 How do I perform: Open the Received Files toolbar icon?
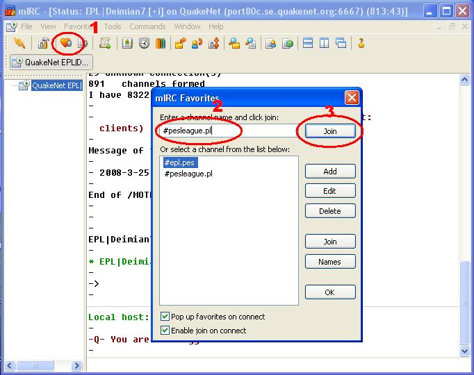234,44
